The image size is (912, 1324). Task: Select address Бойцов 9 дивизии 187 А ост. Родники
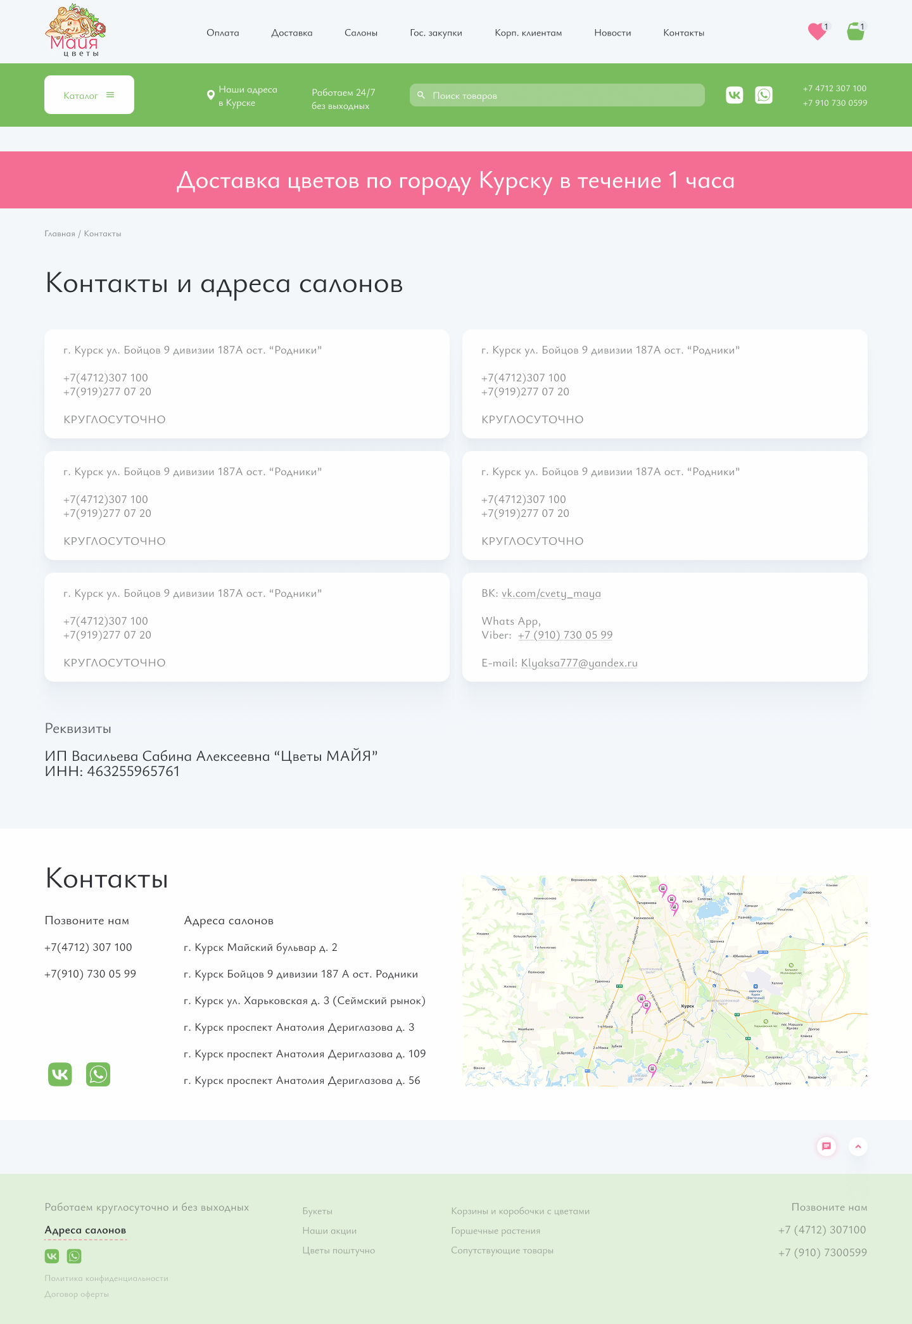pos(301,974)
